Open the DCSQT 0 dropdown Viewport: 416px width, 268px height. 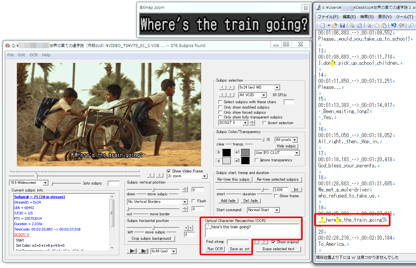coord(233,123)
